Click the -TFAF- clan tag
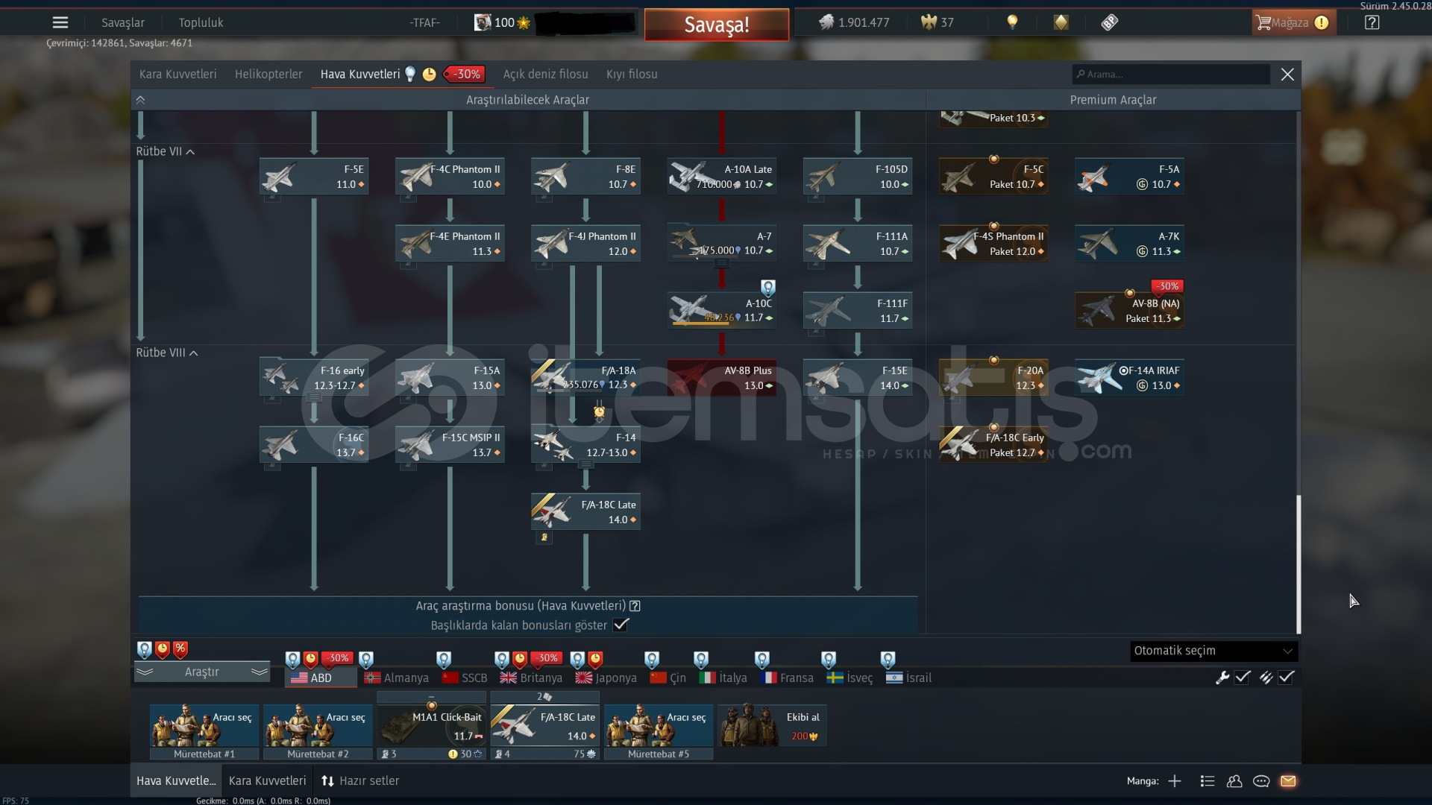 click(x=424, y=22)
